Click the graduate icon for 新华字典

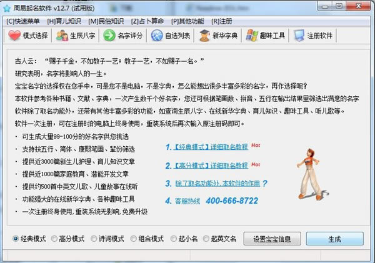coord(204,36)
